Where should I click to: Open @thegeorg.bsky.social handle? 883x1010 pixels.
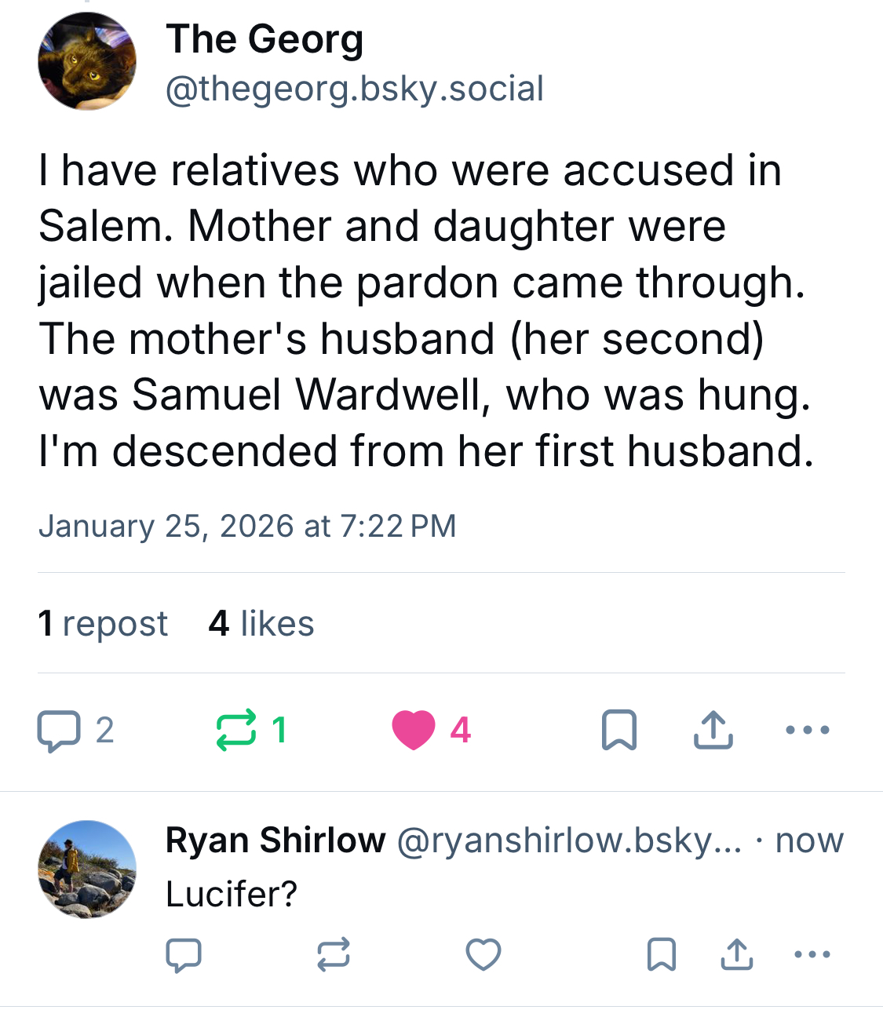354,89
